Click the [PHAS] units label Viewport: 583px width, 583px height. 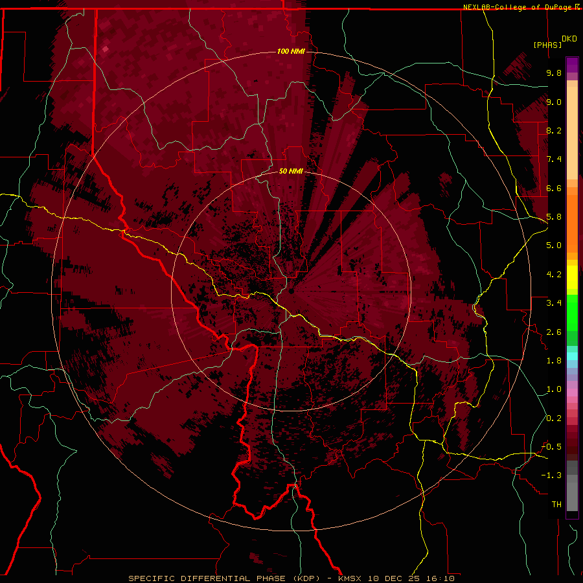point(547,45)
